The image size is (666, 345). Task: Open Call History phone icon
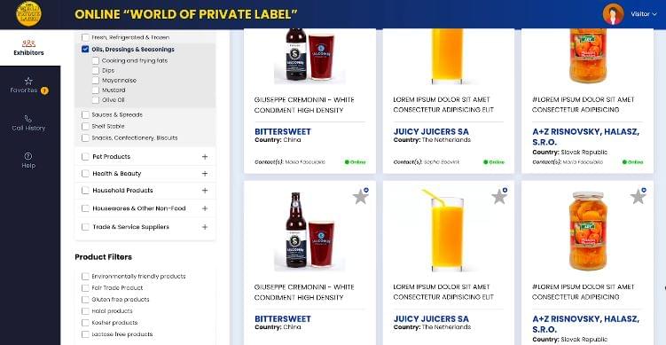coord(28,119)
